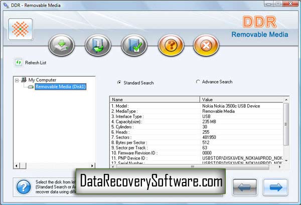
Task: Select Removable Media (Disk1) tree item
Action: (x=61, y=87)
